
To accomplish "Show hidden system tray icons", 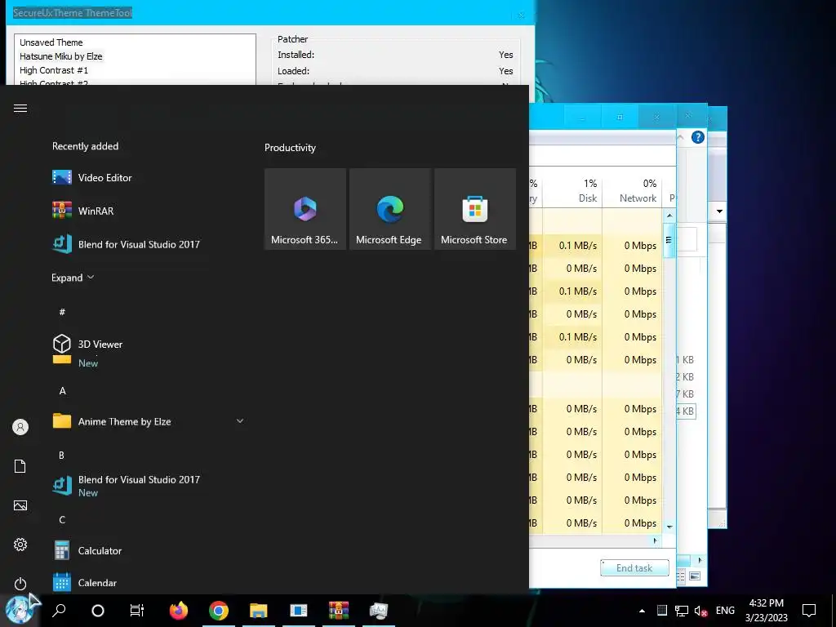I will [642, 611].
